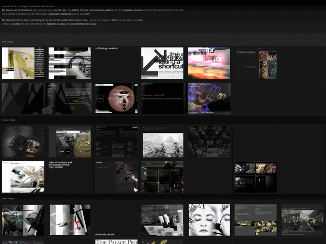The image size is (326, 244).
Task: Open the 'still being tweaked' tile
Action: tap(116, 63)
